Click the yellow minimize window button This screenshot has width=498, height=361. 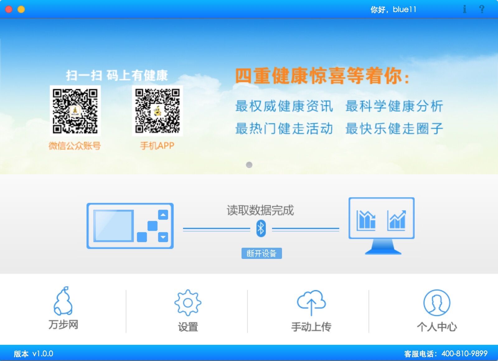point(21,9)
